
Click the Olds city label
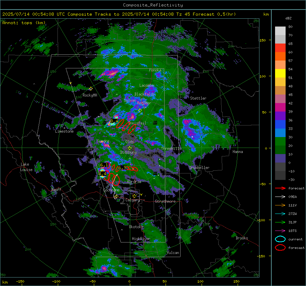pos(130,142)
